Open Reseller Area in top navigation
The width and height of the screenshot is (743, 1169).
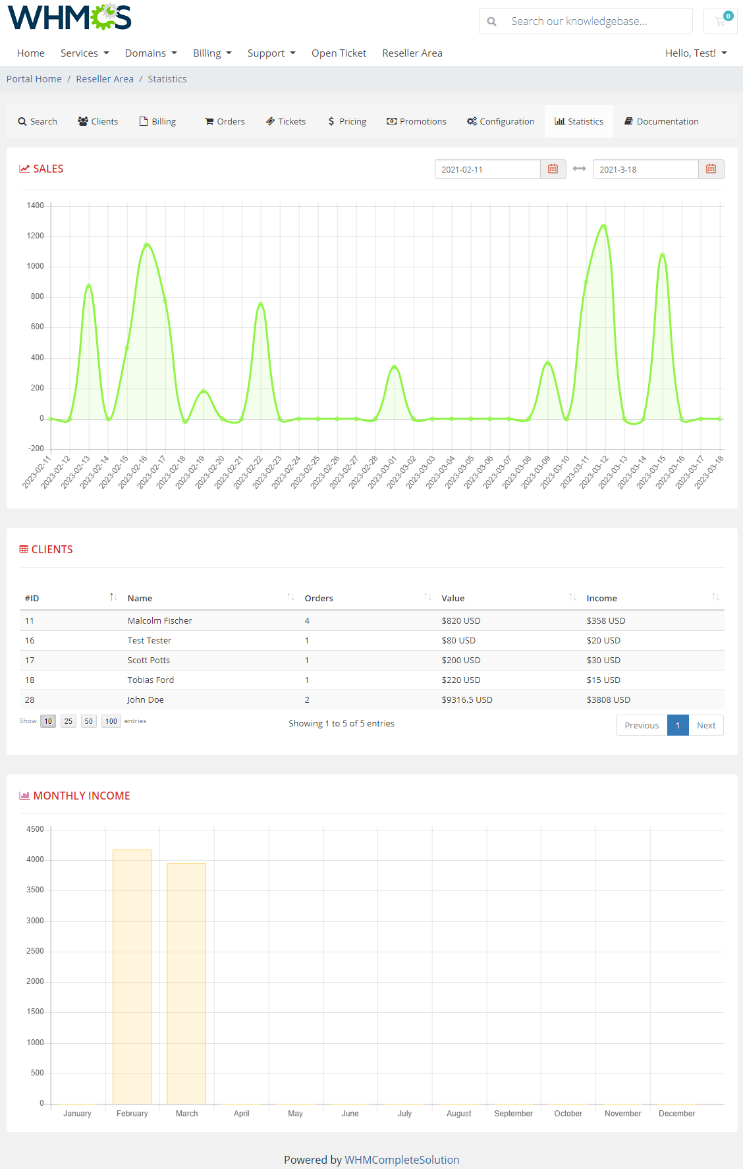(412, 53)
